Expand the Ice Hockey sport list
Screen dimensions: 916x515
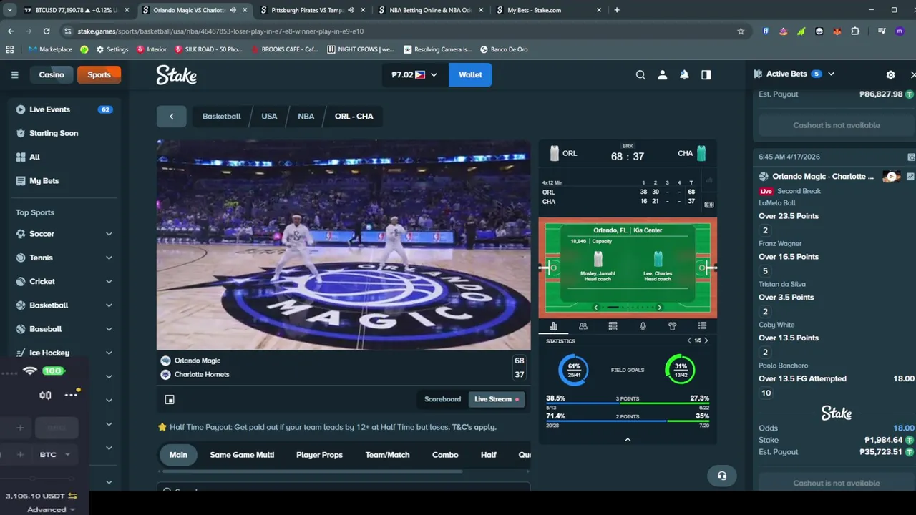tap(109, 353)
